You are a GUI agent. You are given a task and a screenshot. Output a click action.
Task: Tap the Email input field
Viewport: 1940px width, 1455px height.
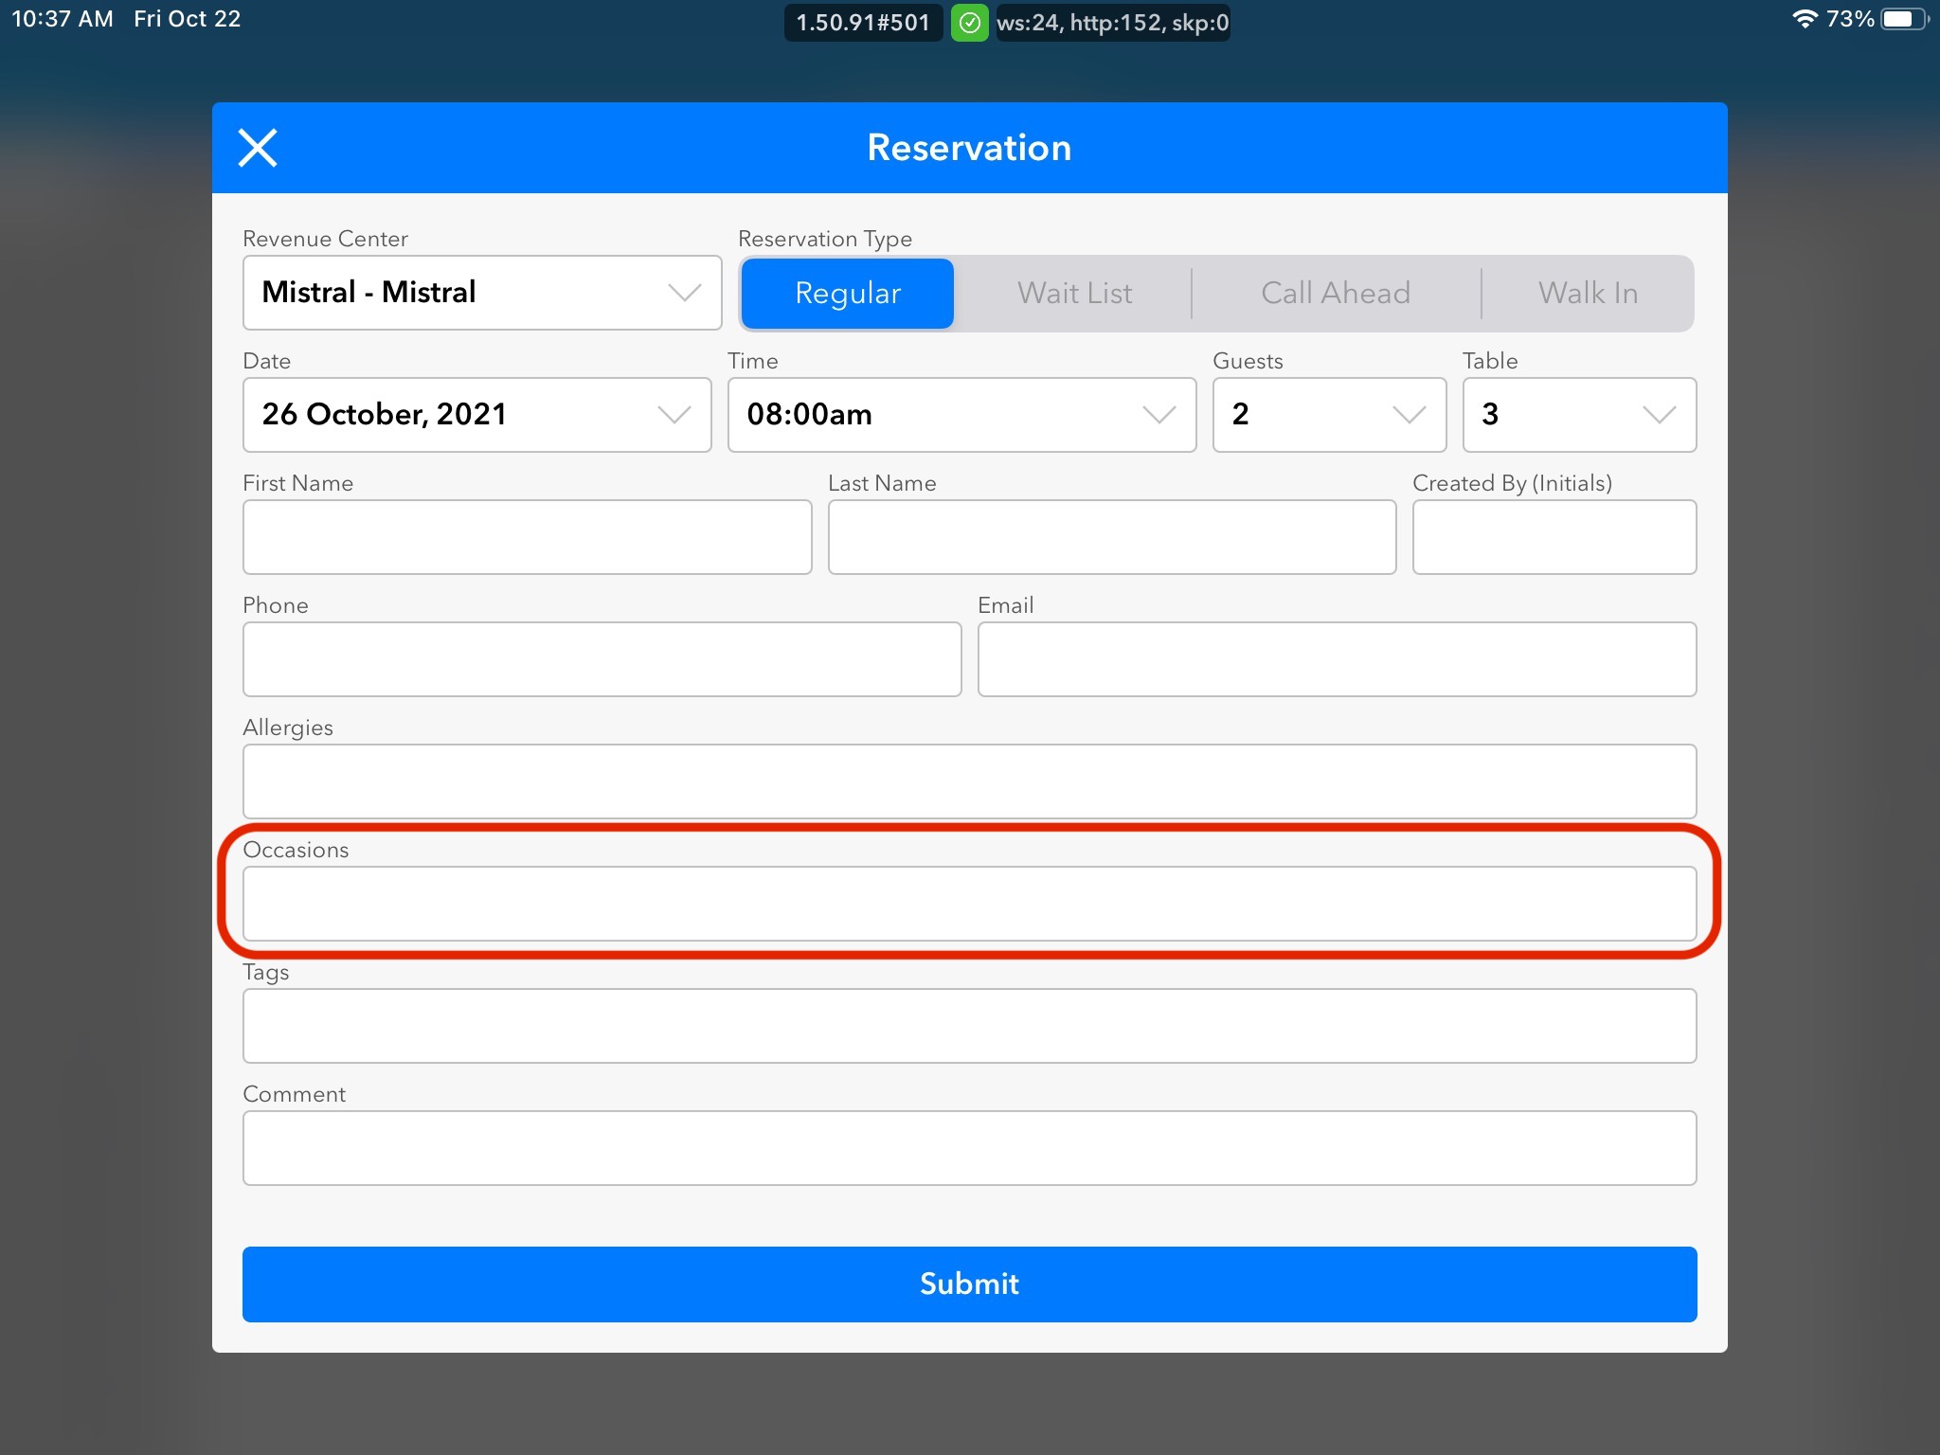click(1337, 659)
